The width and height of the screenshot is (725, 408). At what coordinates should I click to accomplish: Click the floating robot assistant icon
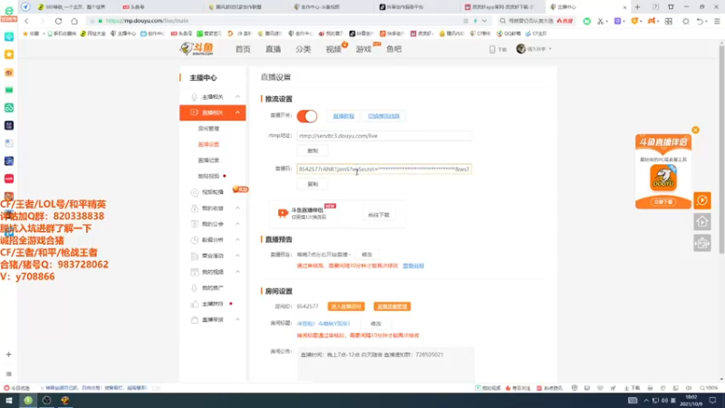click(x=702, y=243)
